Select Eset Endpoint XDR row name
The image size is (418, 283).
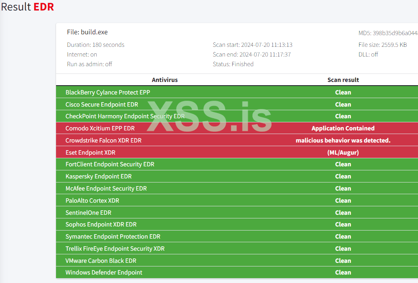[x=90, y=153]
